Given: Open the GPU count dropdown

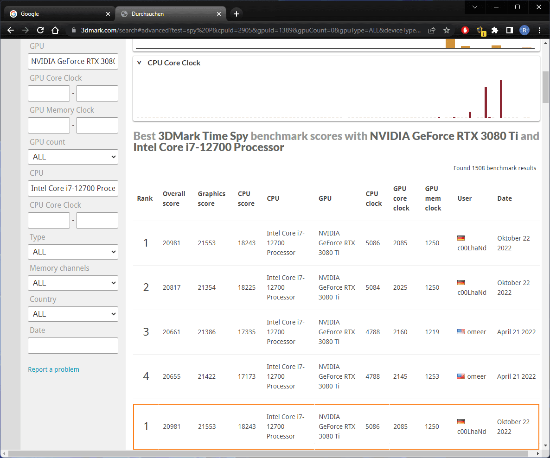Looking at the screenshot, I should 73,157.
